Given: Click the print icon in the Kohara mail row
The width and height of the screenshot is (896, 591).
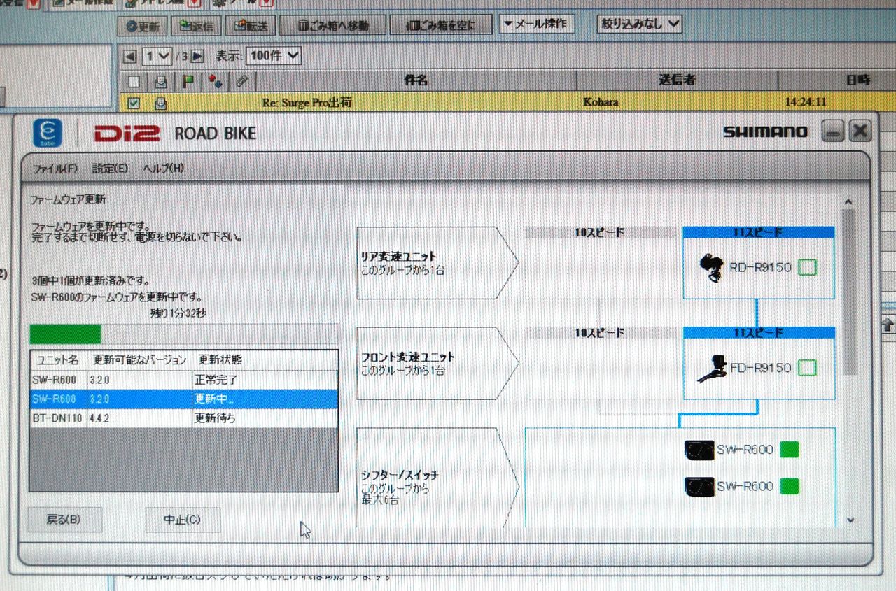Looking at the screenshot, I should 160,104.
